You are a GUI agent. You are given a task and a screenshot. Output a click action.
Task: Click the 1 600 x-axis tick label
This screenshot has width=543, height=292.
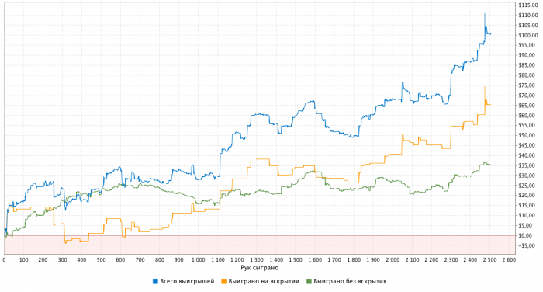click(315, 259)
